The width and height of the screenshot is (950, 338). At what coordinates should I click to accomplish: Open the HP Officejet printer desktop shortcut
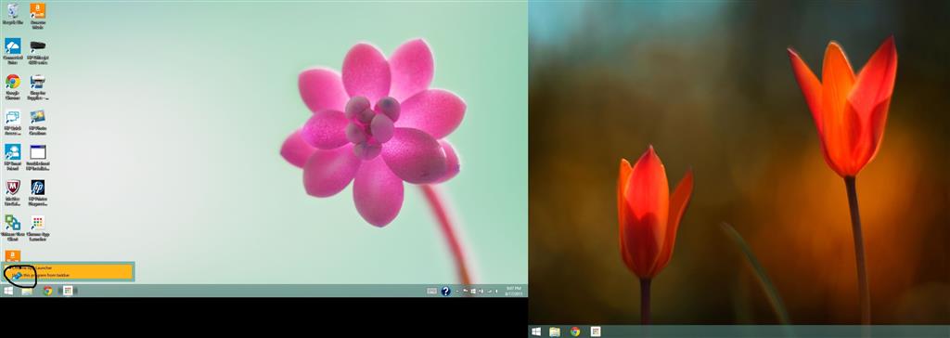37,51
